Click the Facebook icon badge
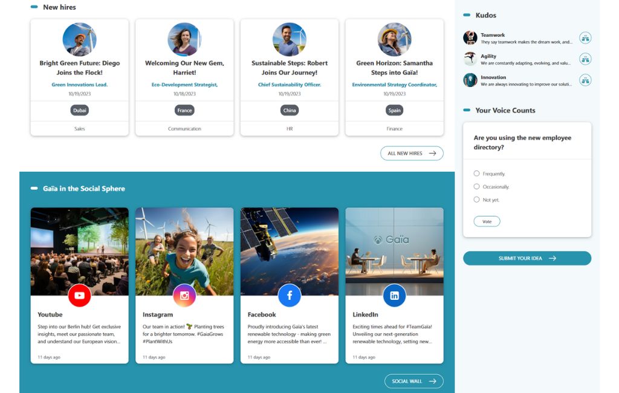619x393 pixels. (290, 296)
